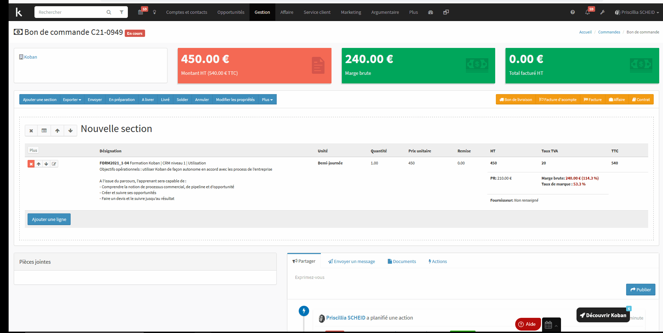Click the Découvrir Koban button
663x333 pixels.
click(x=603, y=315)
